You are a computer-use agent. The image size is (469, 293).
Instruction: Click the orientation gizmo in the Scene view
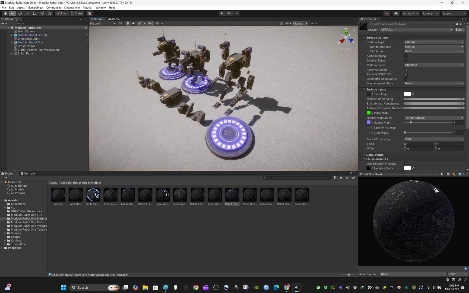tap(346, 37)
